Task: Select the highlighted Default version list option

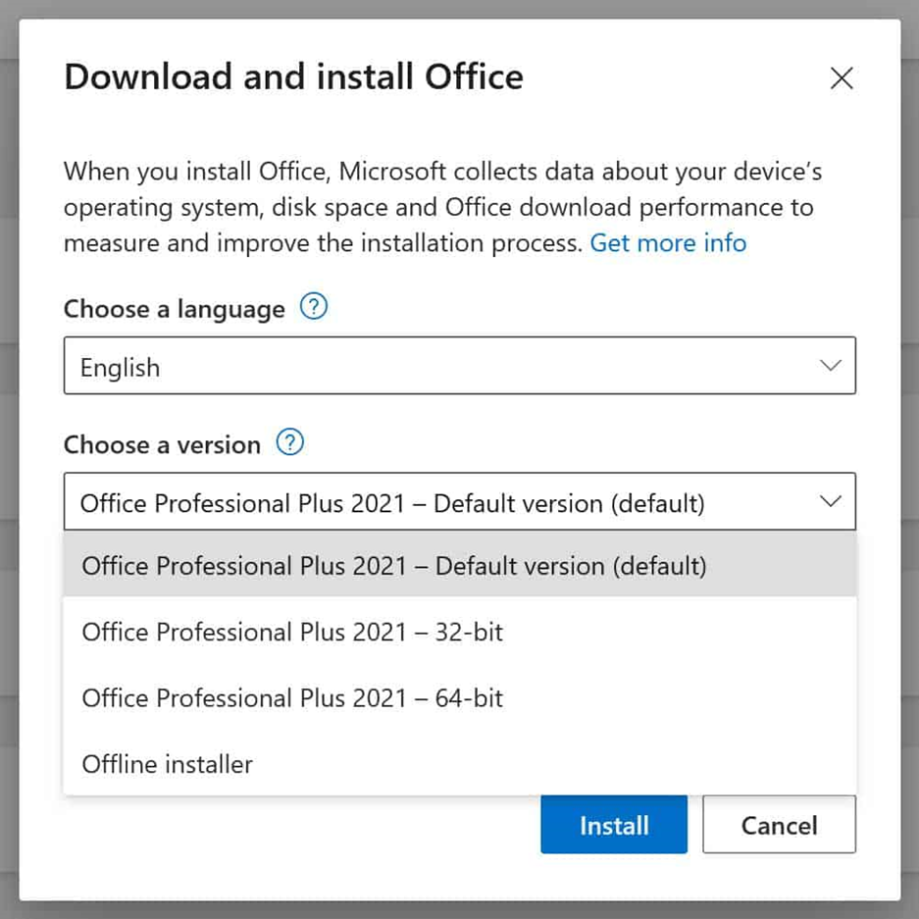Action: pyautogui.click(x=394, y=566)
